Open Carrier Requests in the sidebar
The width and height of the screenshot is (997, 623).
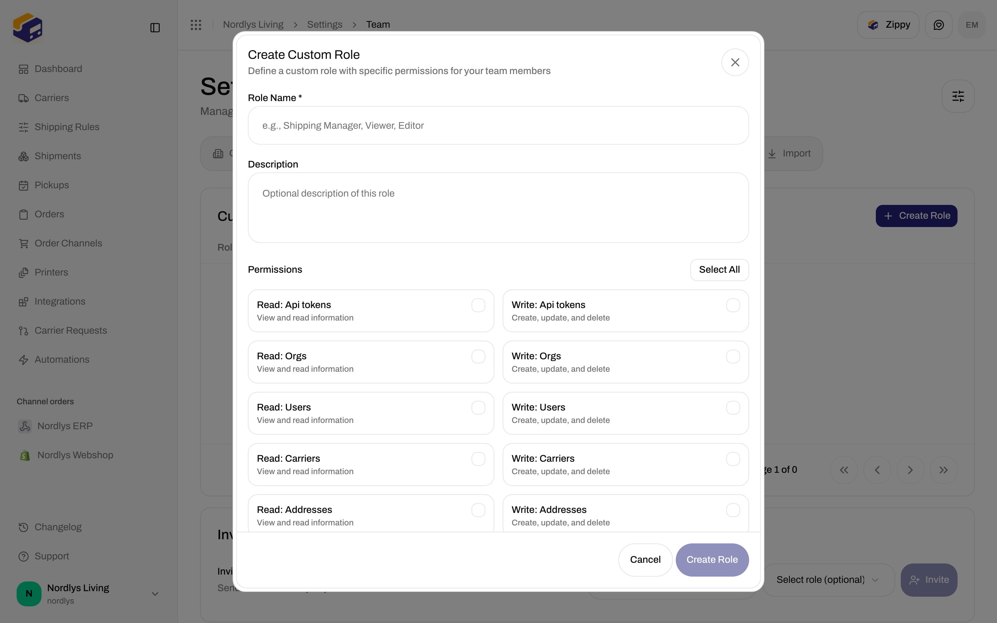point(88,331)
